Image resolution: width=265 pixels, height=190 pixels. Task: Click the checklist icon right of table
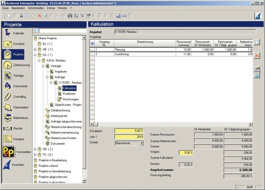(257, 75)
